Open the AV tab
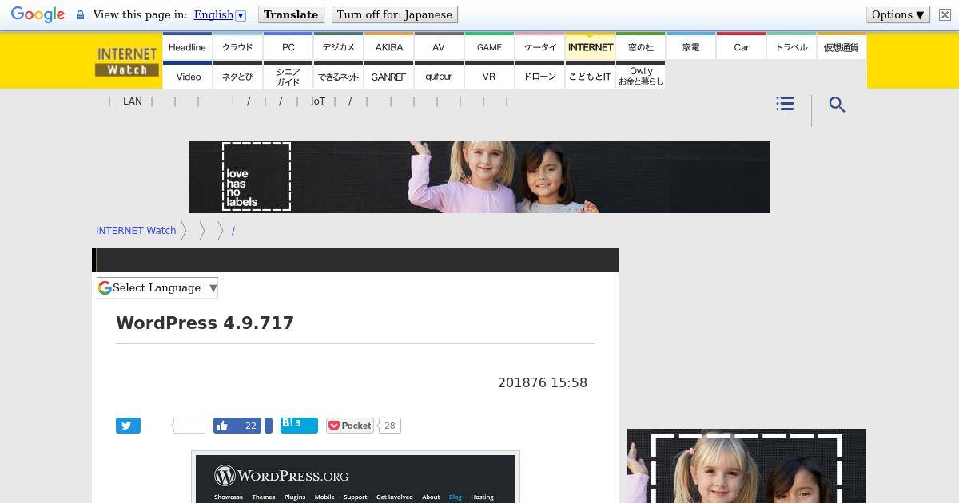This screenshot has height=503, width=959. click(x=439, y=46)
